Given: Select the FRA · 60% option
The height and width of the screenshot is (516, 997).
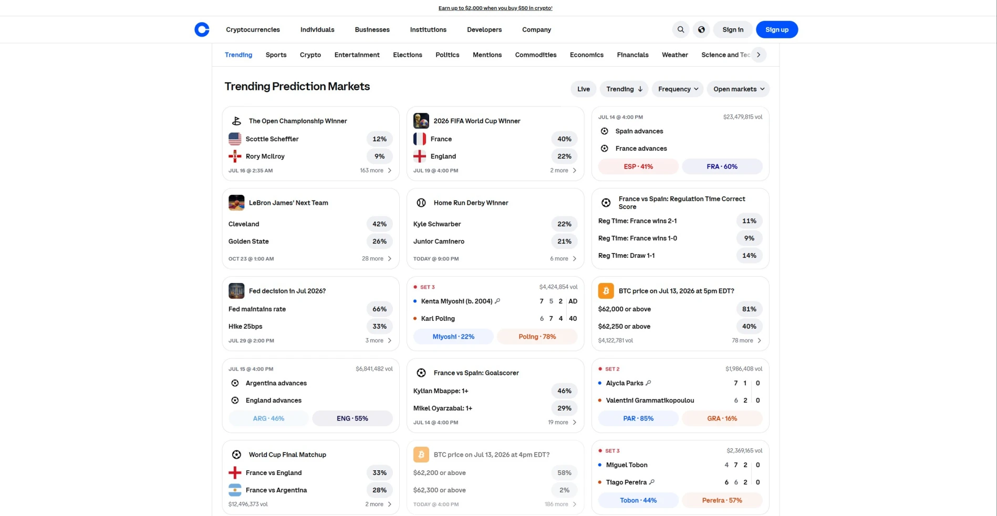Looking at the screenshot, I should [722, 166].
